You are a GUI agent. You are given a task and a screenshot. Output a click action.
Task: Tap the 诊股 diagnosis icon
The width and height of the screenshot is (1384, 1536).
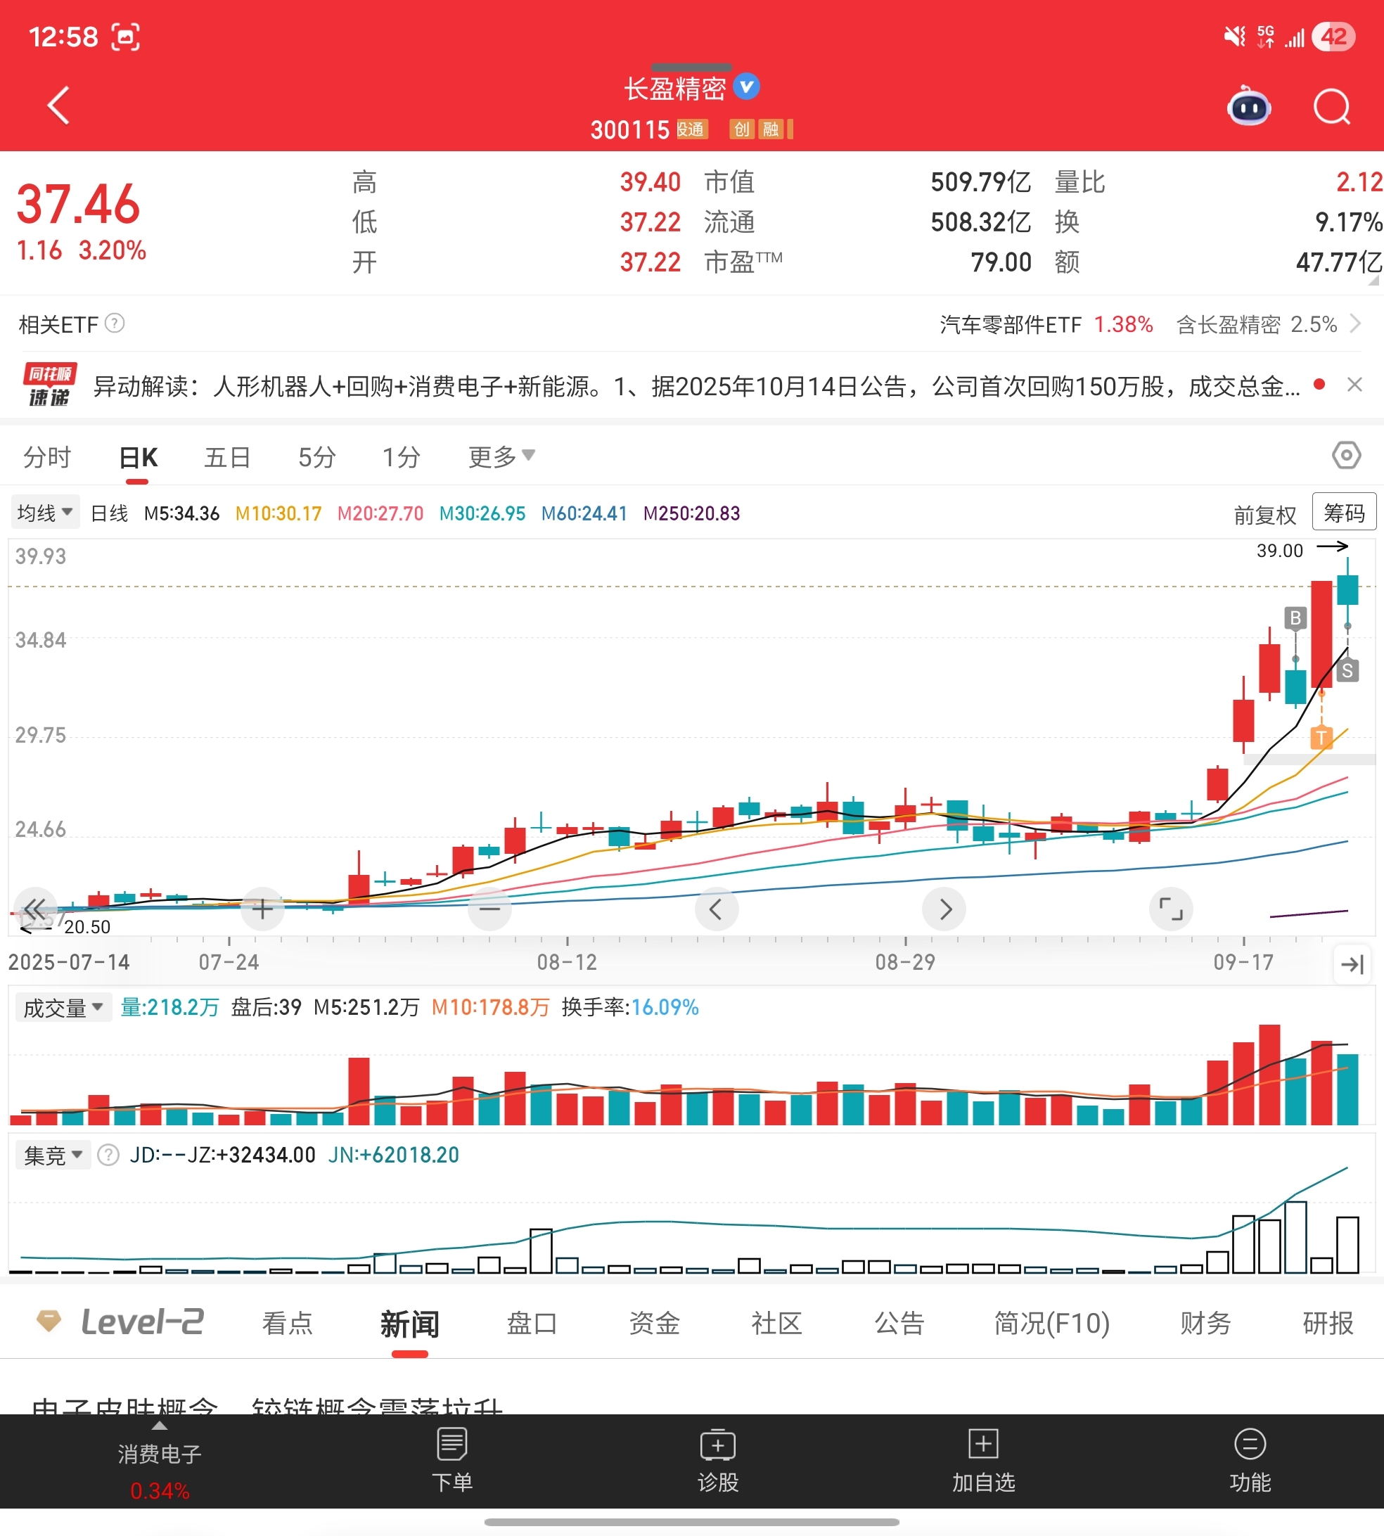(717, 1461)
